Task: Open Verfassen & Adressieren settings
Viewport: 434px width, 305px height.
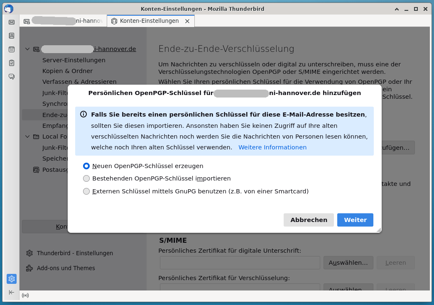Action: click(79, 82)
